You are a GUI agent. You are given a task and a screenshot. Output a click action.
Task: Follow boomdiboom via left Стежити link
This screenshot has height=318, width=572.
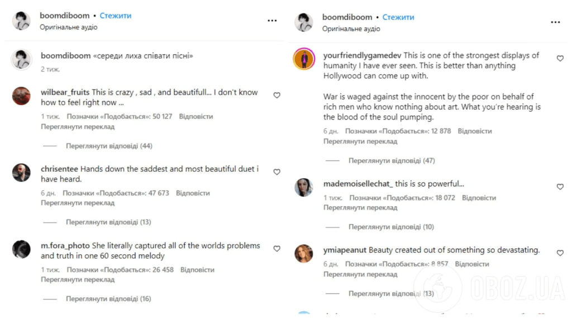(116, 16)
